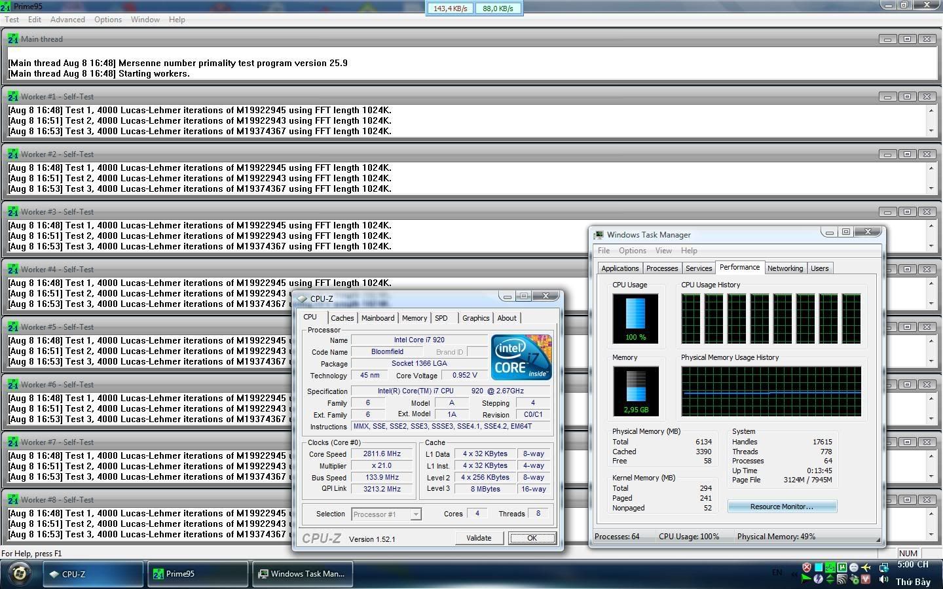Switch to the Caches tab in CPU-Z
The width and height of the screenshot is (943, 589).
pyautogui.click(x=342, y=318)
